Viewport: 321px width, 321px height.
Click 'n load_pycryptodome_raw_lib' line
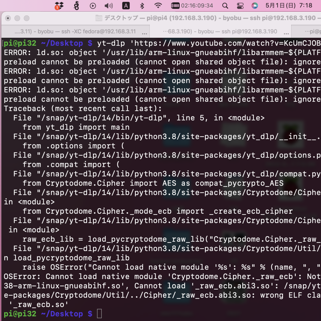67,258
